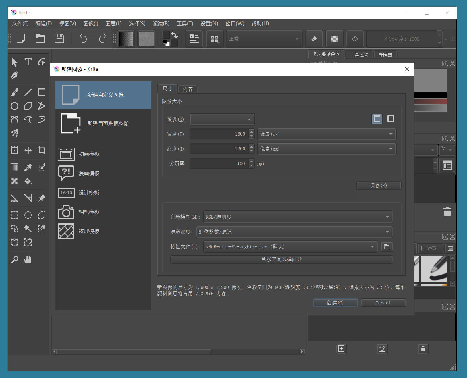Select the Rectangular Selection tool
The image size is (467, 378).
point(14,215)
